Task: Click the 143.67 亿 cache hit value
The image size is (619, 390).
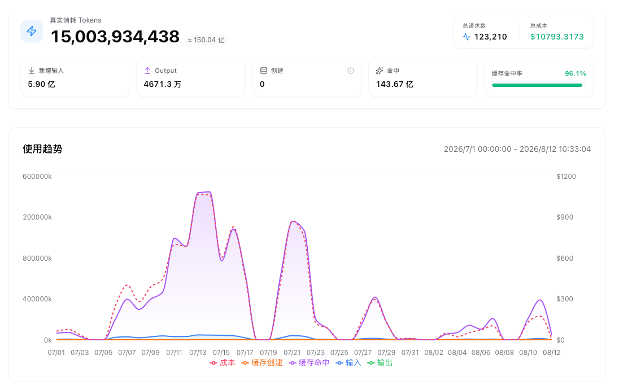Action: point(394,84)
